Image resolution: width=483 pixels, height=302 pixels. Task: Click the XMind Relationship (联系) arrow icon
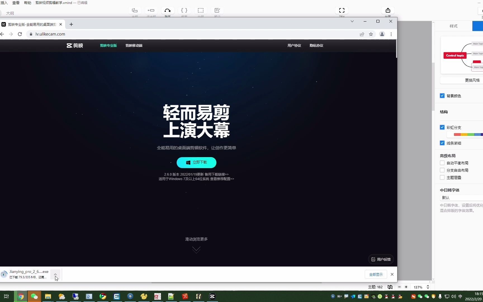coord(168,10)
